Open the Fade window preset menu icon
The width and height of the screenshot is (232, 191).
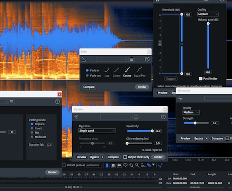pos(132,59)
